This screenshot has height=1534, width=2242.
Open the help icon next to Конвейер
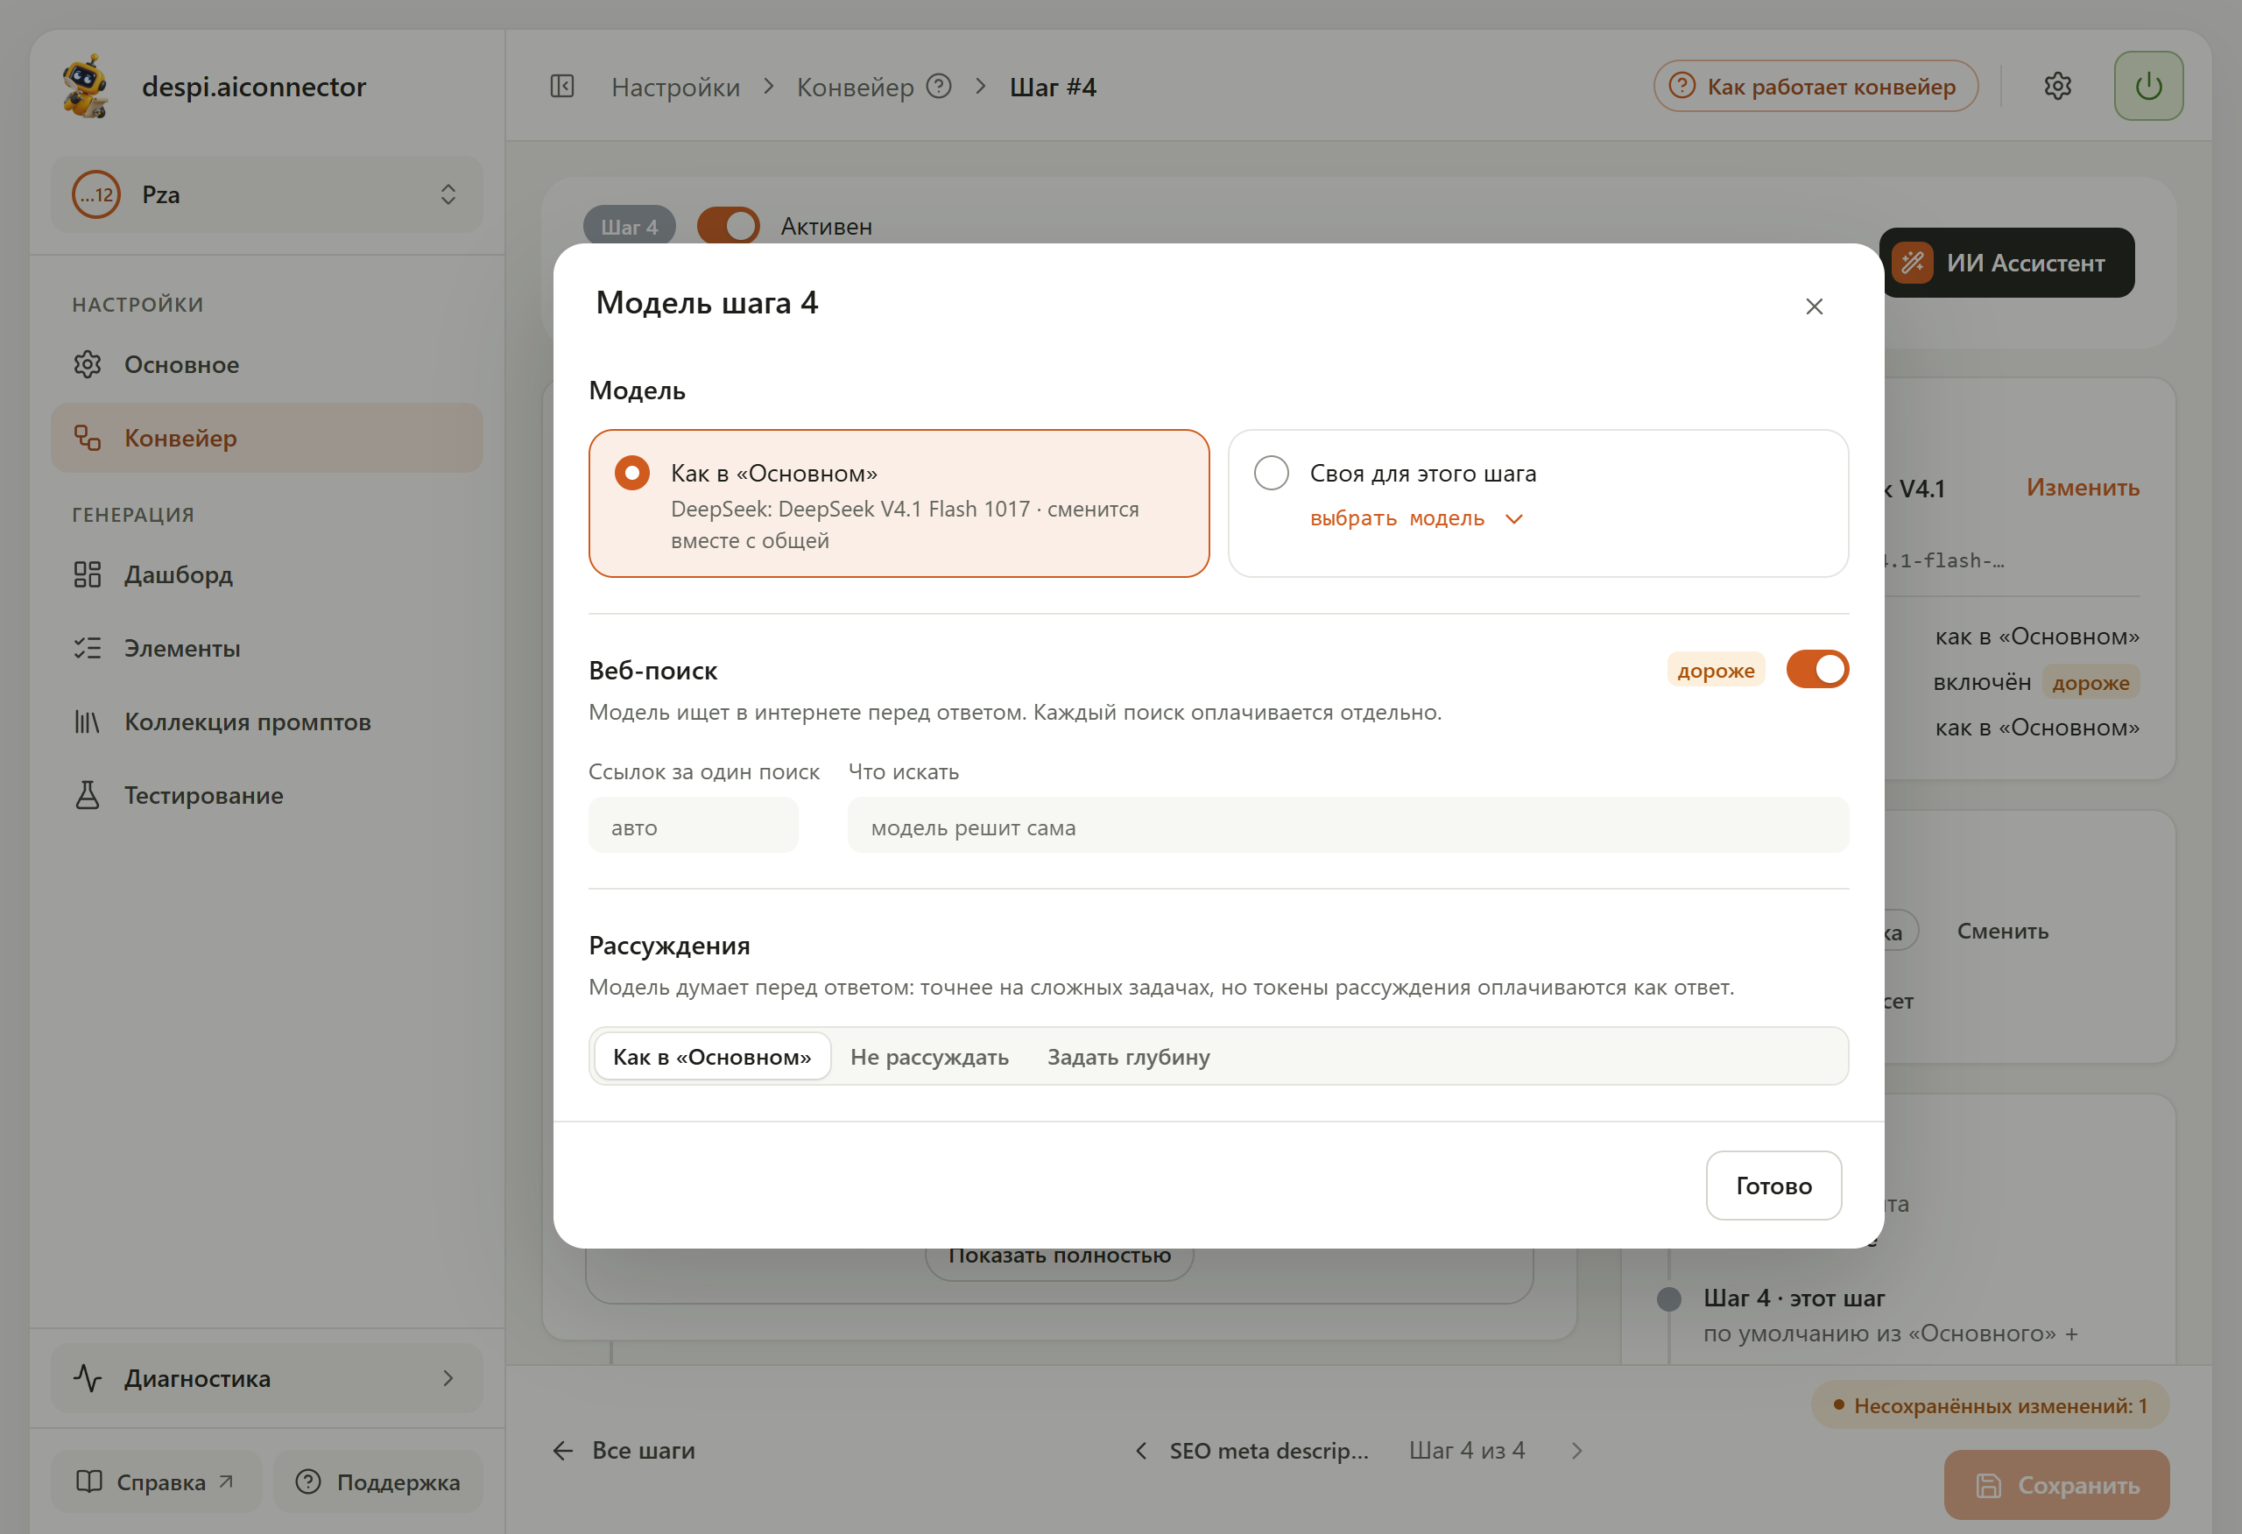coord(939,87)
